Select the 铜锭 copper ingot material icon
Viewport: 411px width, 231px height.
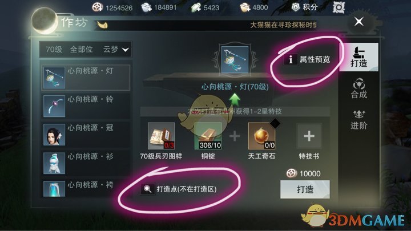(x=208, y=136)
